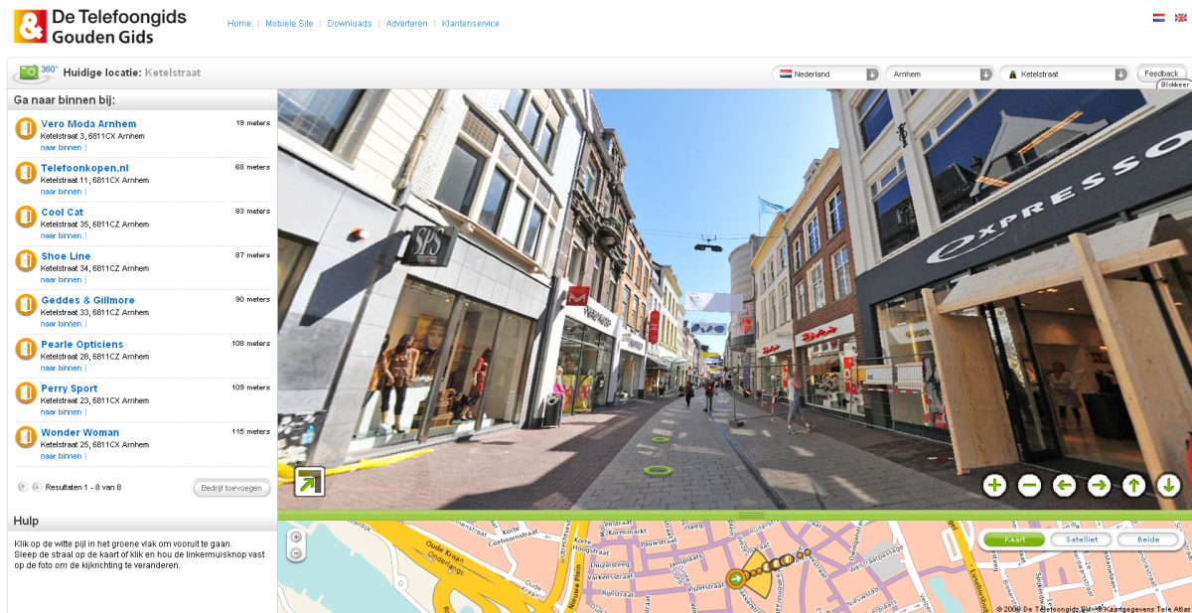1192x613 pixels.
Task: Click the Ketelstraat 11, 6811CX Arnhem address
Action: (x=94, y=180)
